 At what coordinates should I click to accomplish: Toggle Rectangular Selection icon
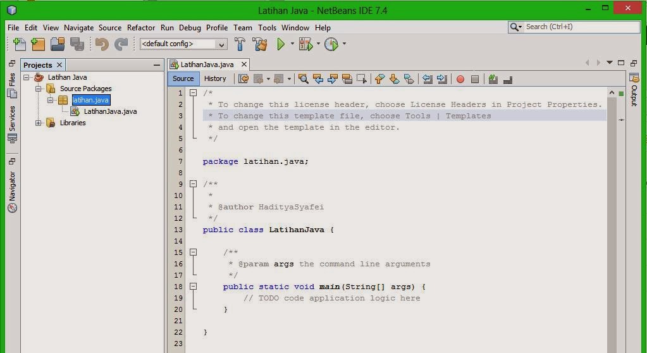(x=362, y=79)
